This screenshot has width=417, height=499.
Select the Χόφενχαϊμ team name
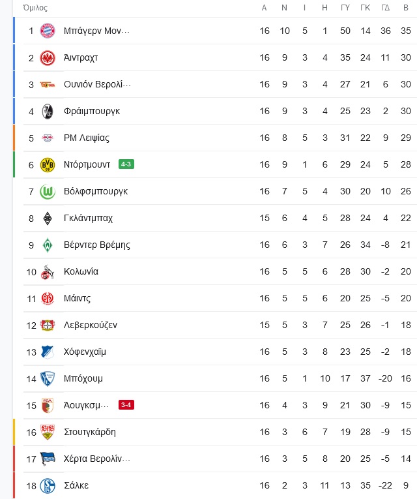tap(85, 352)
